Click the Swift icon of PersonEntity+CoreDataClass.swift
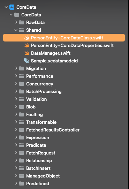The width and height of the screenshot is (129, 189). (x=26, y=38)
